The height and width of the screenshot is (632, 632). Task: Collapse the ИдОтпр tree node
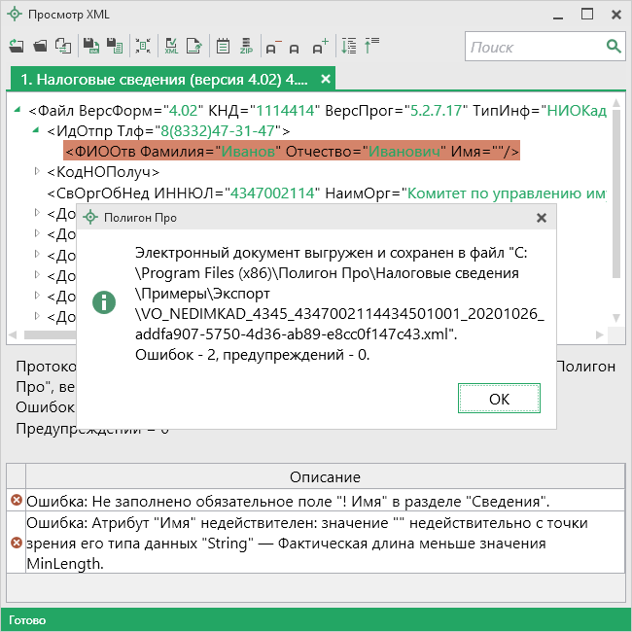click(x=37, y=131)
